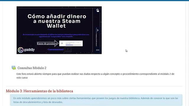Open the Consultas Módulo 2 link
The image size is (189, 106).
point(32,68)
